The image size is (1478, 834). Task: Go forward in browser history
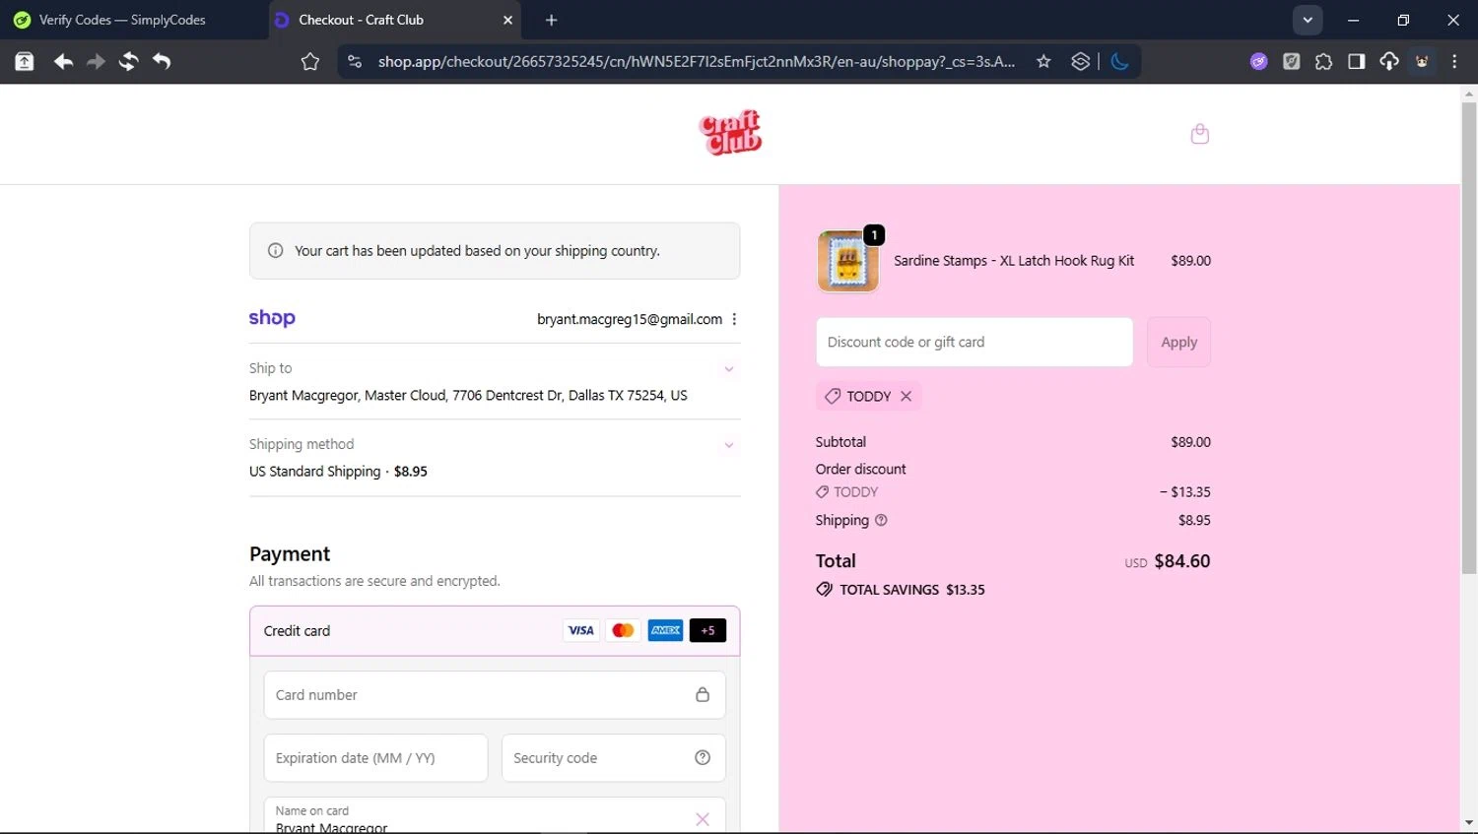click(96, 61)
